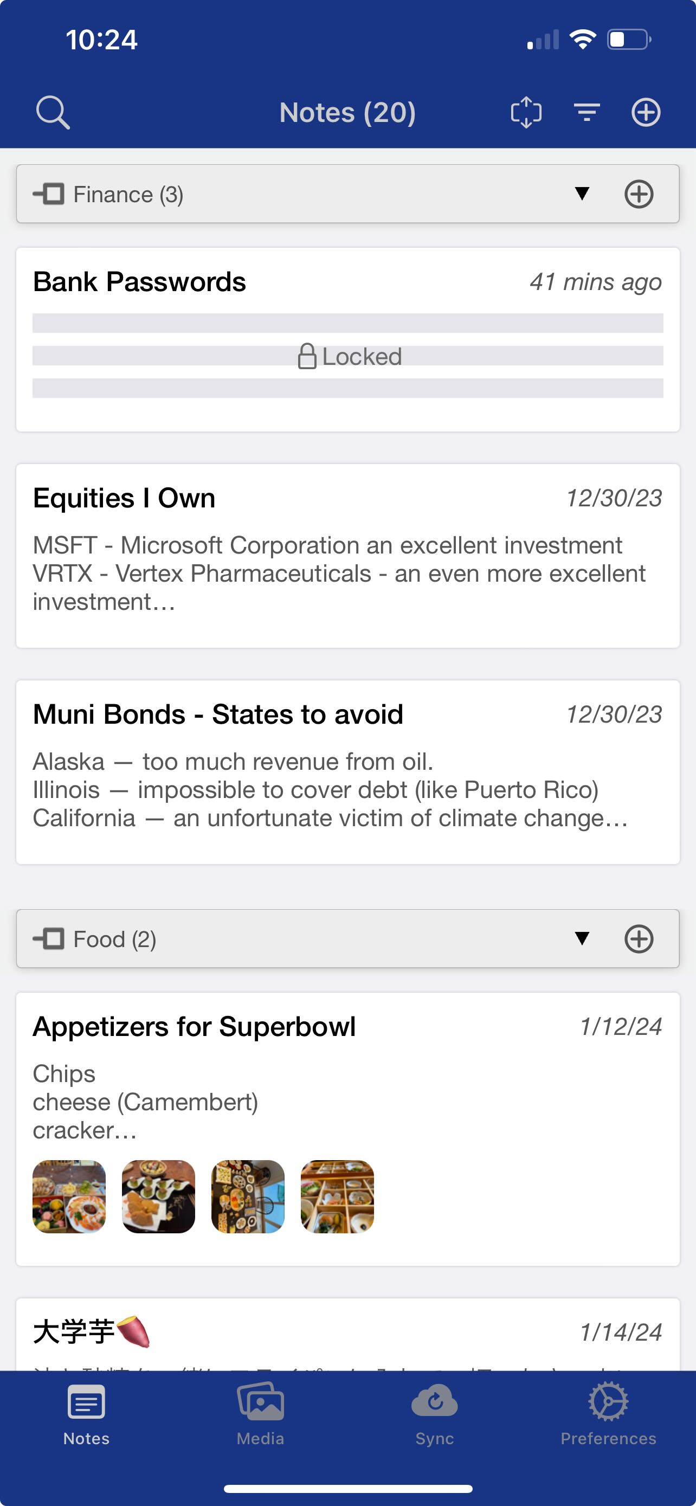Add new note with header plus icon
This screenshot has width=696, height=1506.
pyautogui.click(x=646, y=112)
